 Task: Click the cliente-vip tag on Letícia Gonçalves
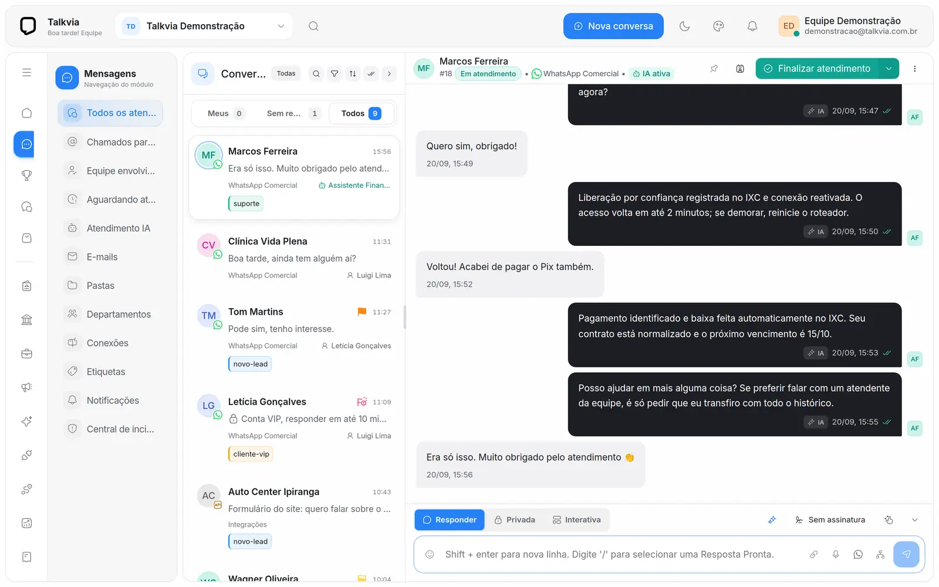251,454
